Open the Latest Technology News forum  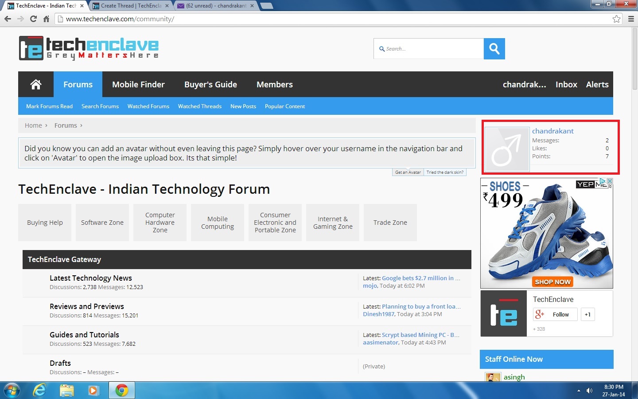tap(91, 278)
